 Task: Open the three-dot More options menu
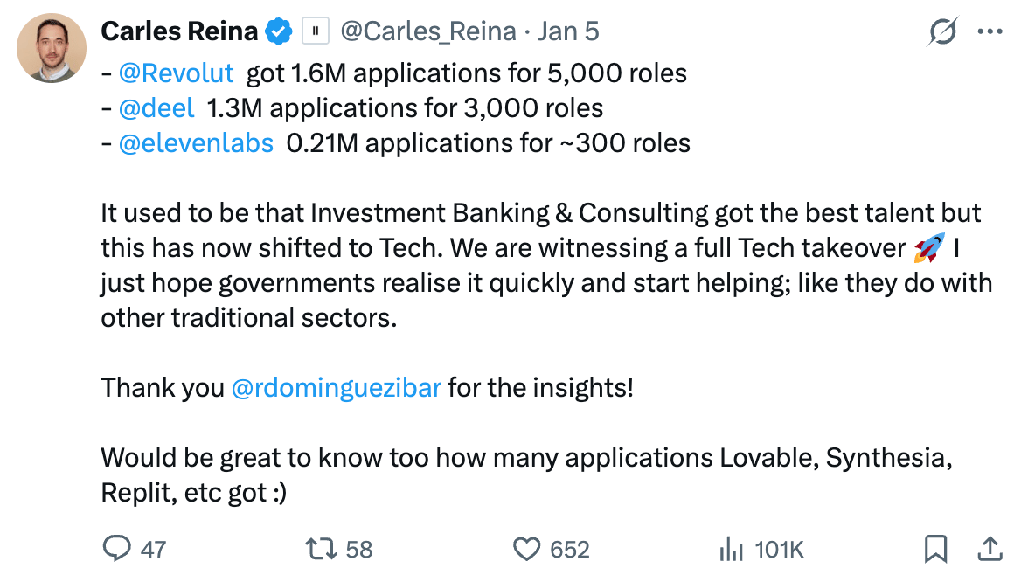tap(989, 32)
